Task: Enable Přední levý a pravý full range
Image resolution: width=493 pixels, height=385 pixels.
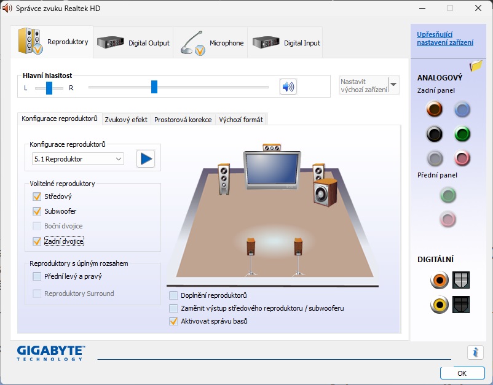Action: point(37,276)
